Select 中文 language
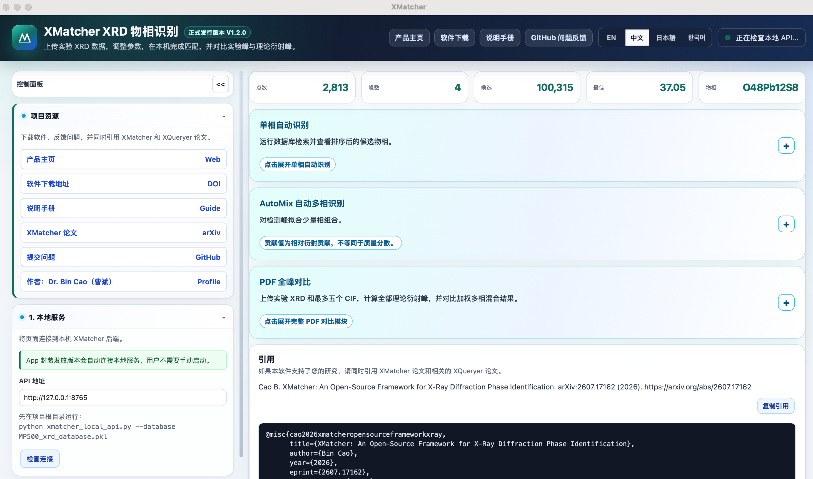This screenshot has width=813, height=479. coord(637,38)
